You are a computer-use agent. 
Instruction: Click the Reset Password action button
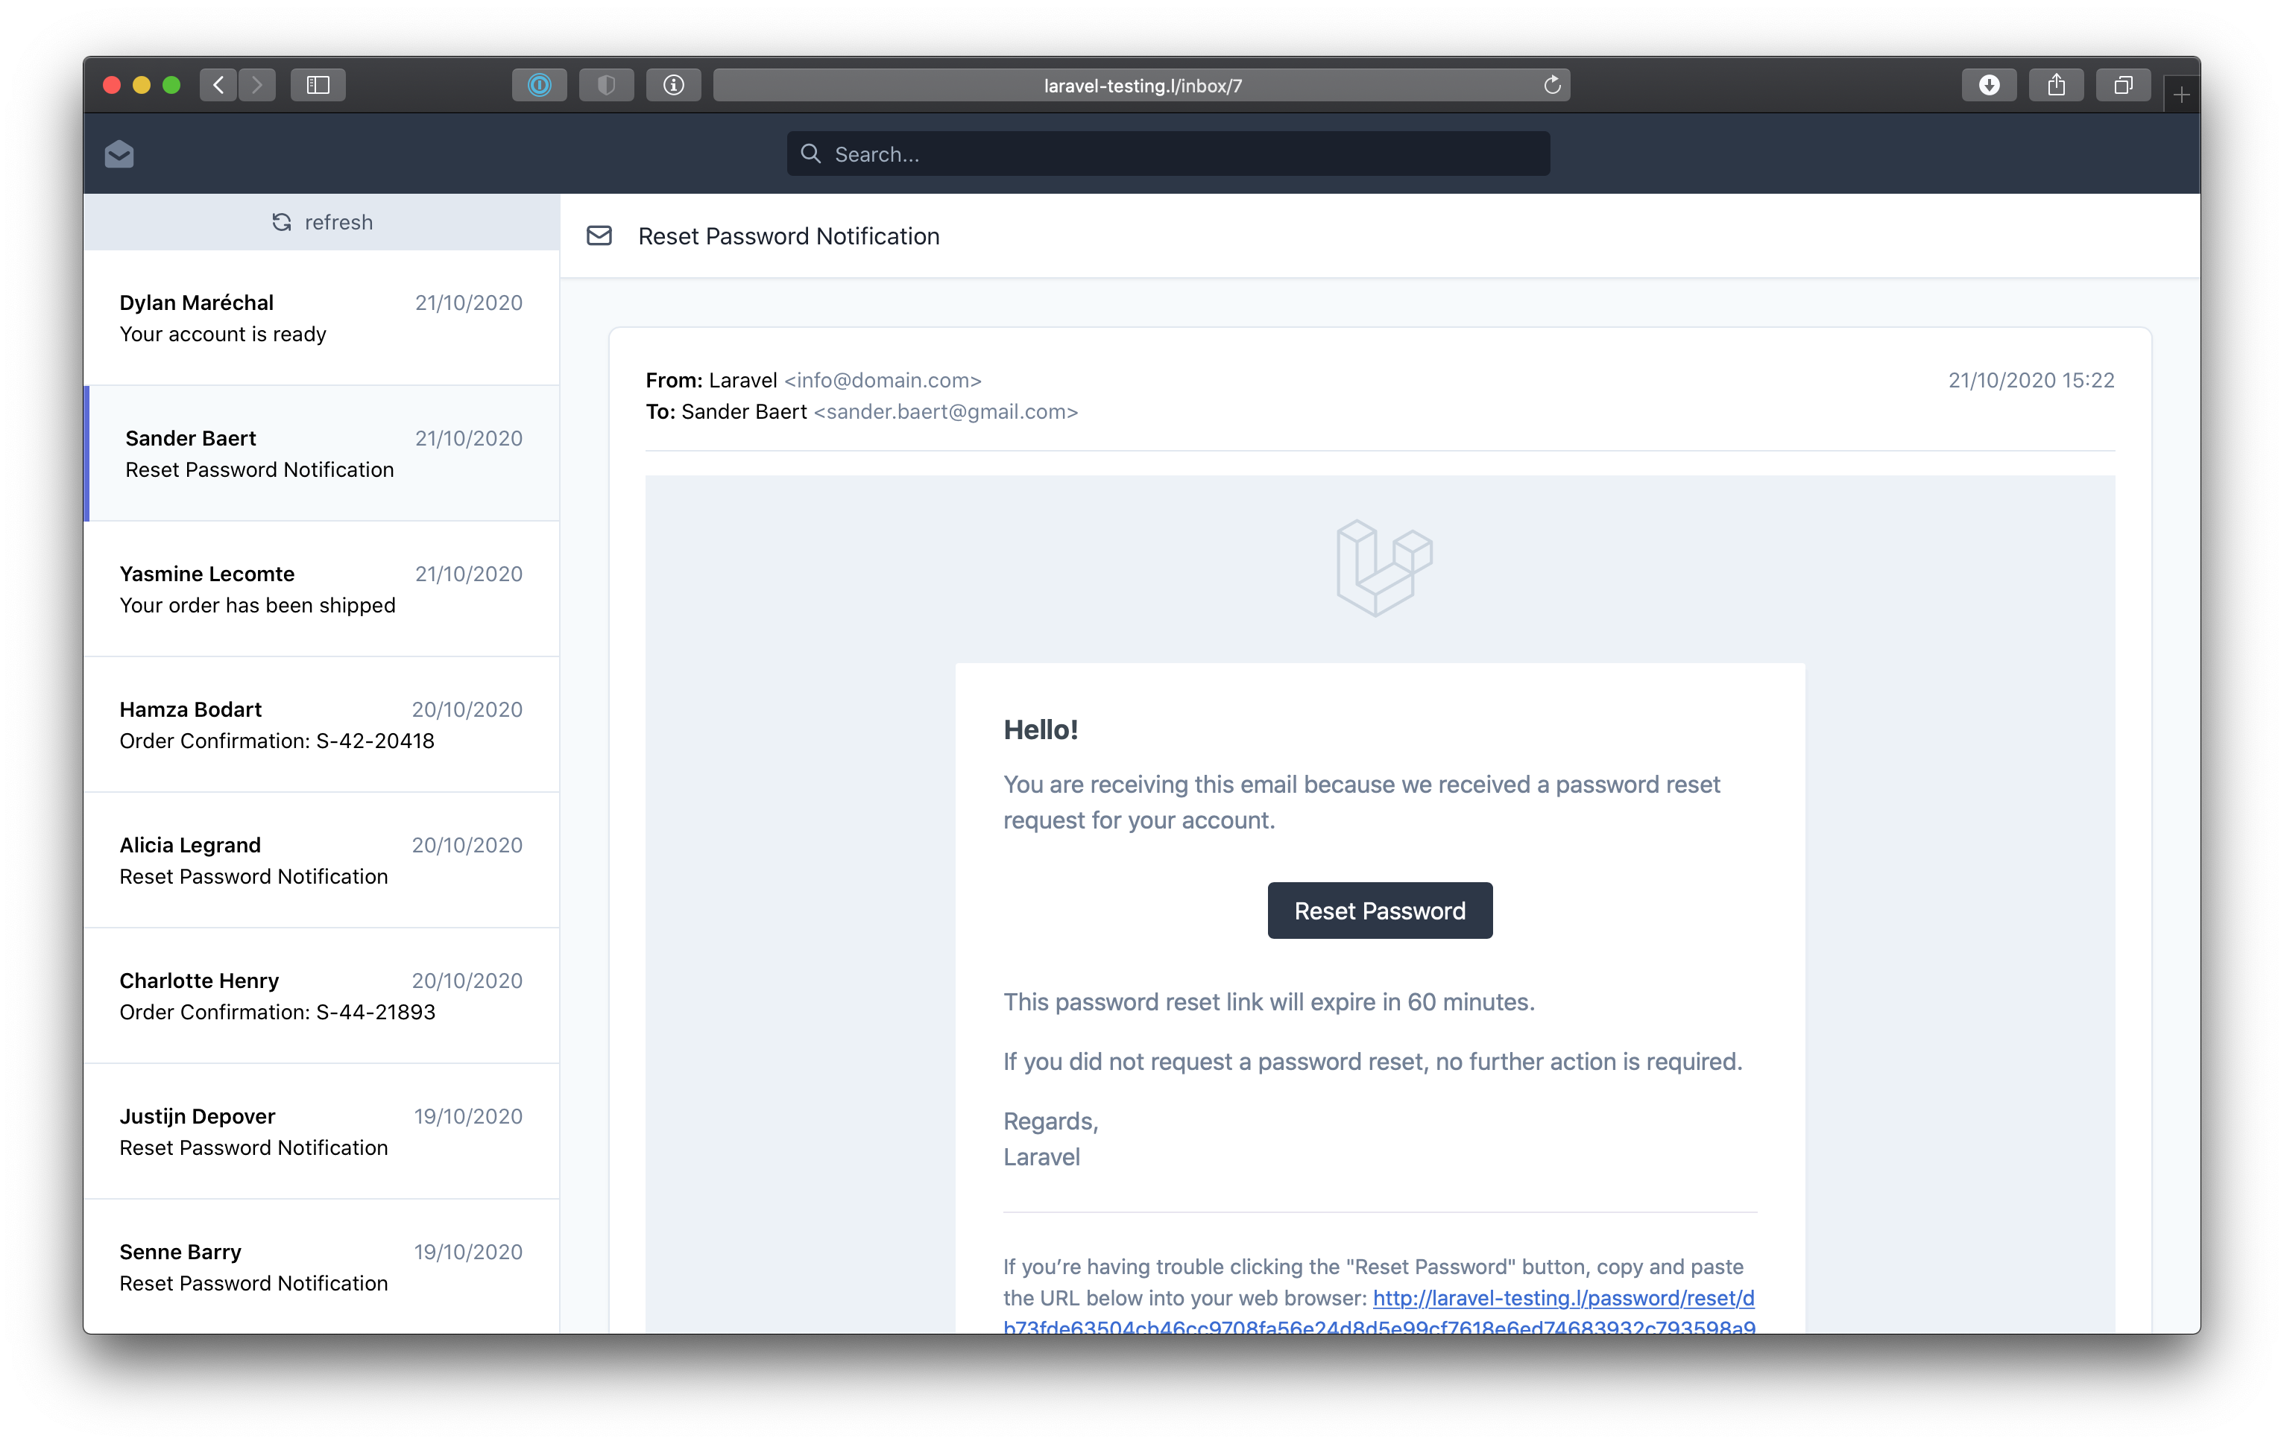point(1379,910)
